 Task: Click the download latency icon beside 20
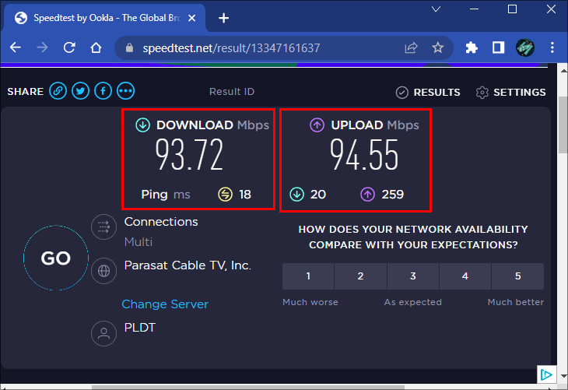pyautogui.click(x=296, y=195)
